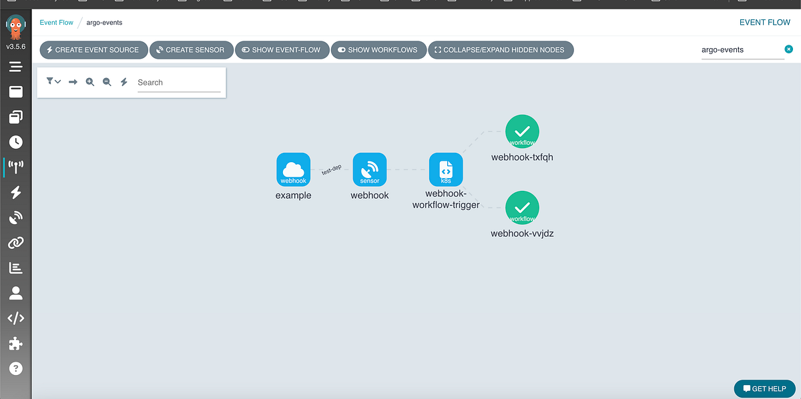Screen dimensions: 801x399
Task: Click the GET HELP button
Action: click(764, 388)
